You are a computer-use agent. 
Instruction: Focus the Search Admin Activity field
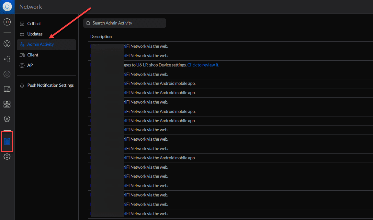tap(125, 23)
